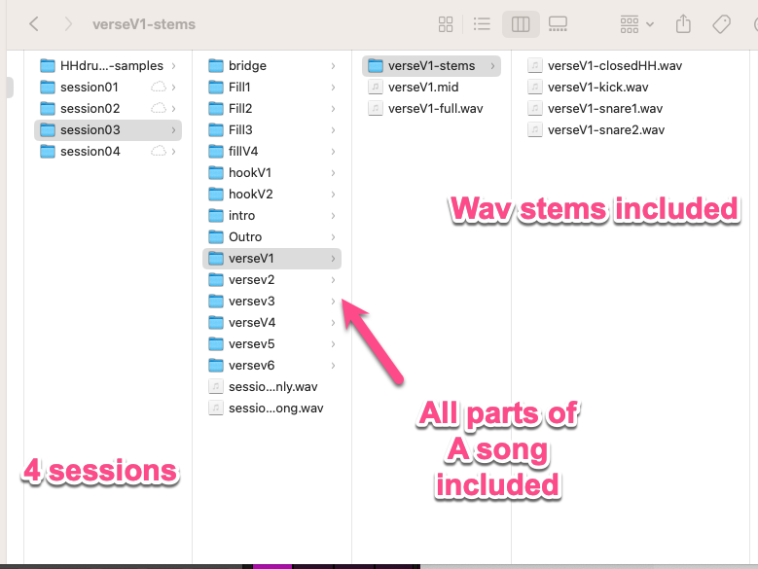Screen dimensions: 758x569
Task: Click the verseV1-full.wav file
Action: (x=434, y=109)
